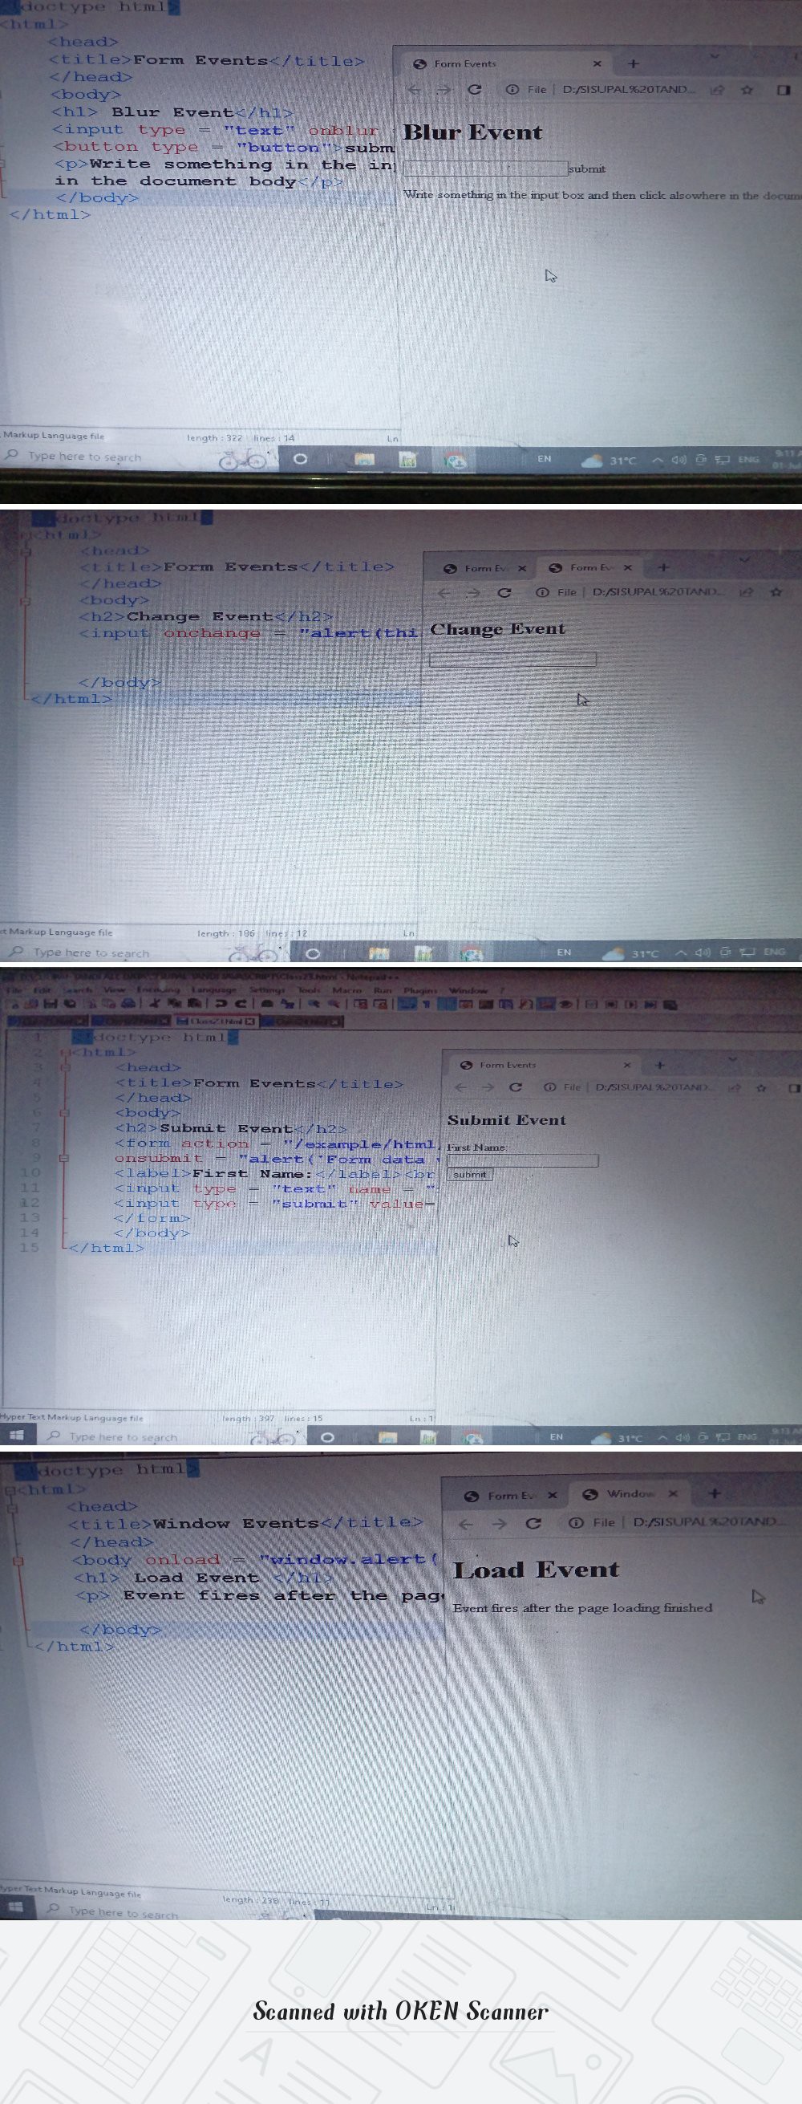
Task: Focus the Change Event input box
Action: tap(512, 659)
